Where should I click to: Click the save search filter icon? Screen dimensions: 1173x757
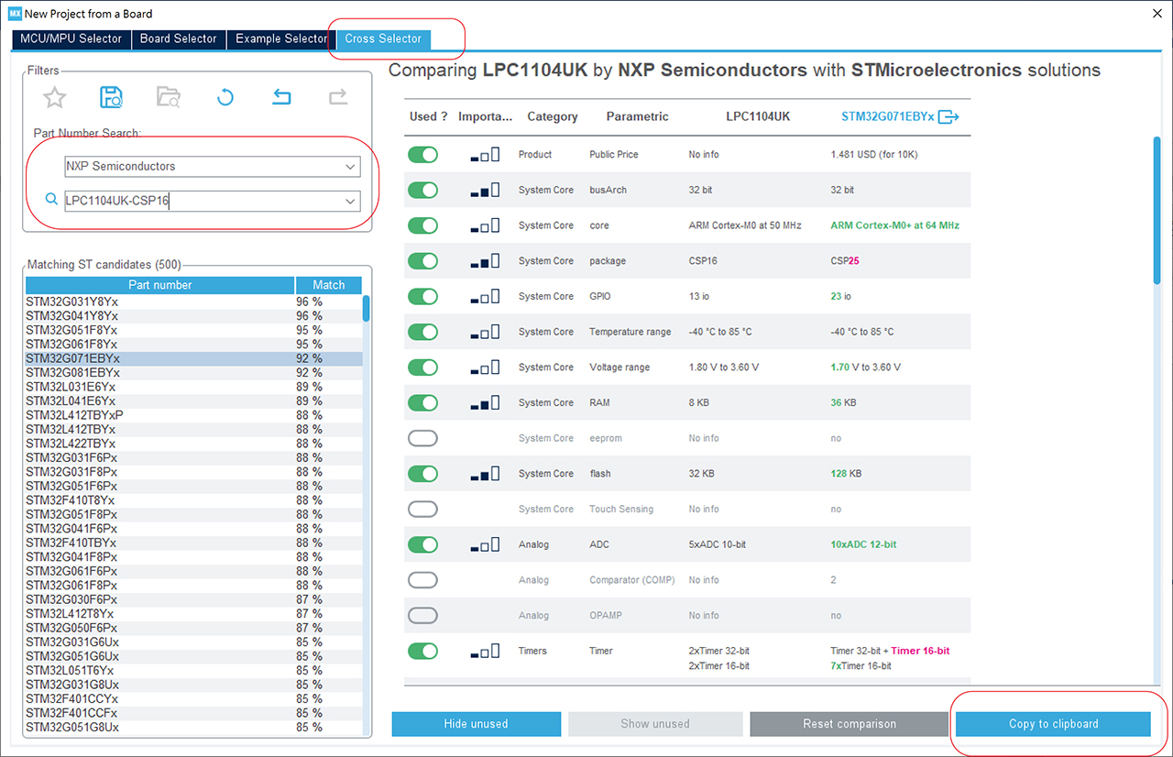point(112,97)
